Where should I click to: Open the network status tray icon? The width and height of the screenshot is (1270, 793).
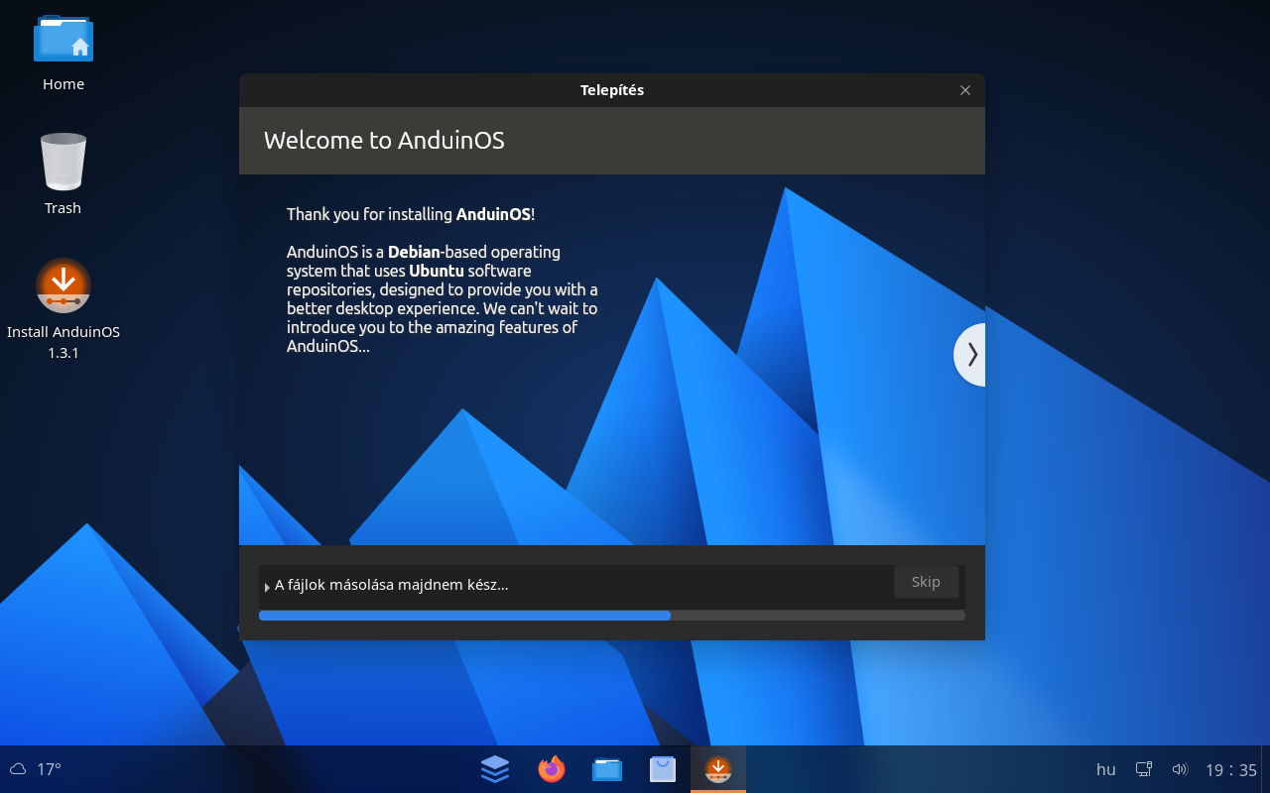point(1143,769)
